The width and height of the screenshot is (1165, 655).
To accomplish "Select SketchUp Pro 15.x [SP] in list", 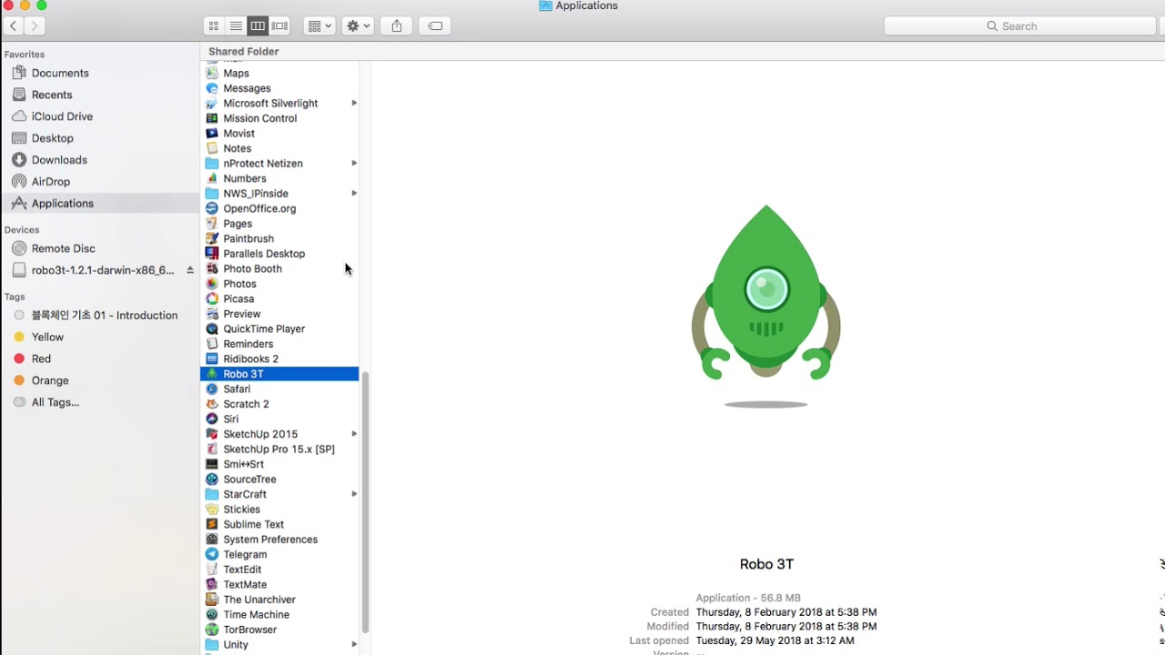I will [279, 448].
